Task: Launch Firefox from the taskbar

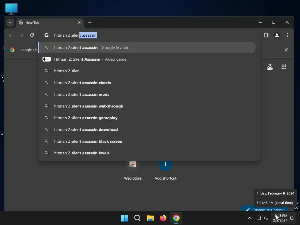Action: coord(163,218)
